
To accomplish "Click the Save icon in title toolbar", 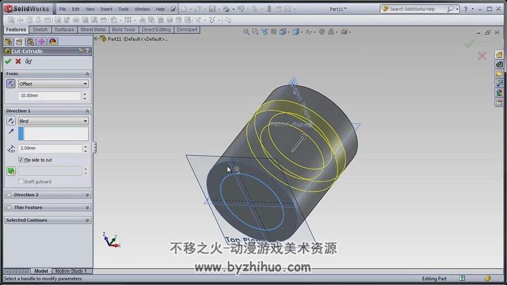I will pos(212,9).
